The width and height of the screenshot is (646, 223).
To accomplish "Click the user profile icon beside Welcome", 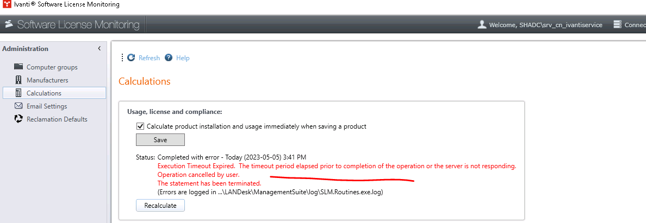I will (482, 24).
